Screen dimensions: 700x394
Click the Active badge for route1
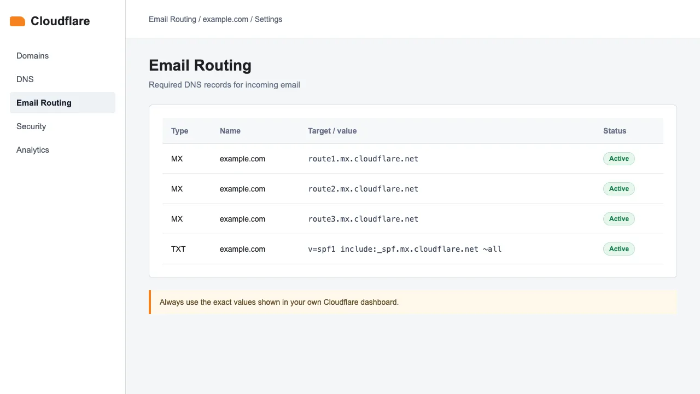[x=619, y=159]
